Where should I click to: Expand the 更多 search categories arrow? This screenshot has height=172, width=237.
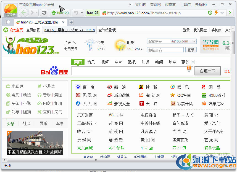(x=193, y=62)
